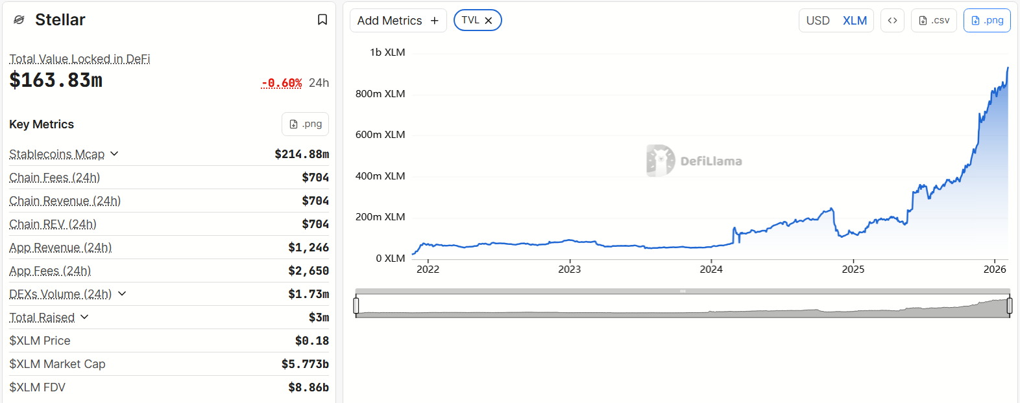
Task: Download Key Metrics as .png image
Action: coord(305,124)
